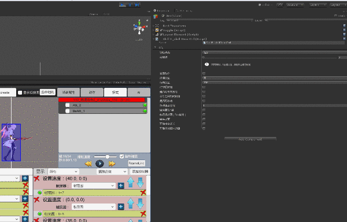
Task: Toggle the Item (Clone) active checkbox
Action: 163,16
